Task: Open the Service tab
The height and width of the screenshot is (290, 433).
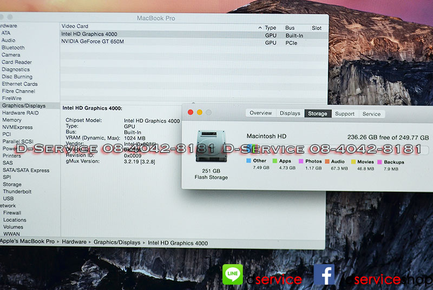Action: [371, 114]
